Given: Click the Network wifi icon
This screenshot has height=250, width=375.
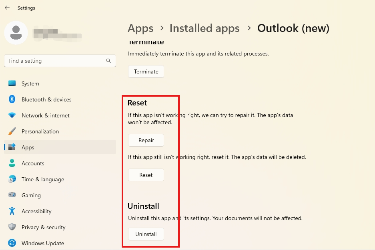Looking at the screenshot, I should 12,115.
